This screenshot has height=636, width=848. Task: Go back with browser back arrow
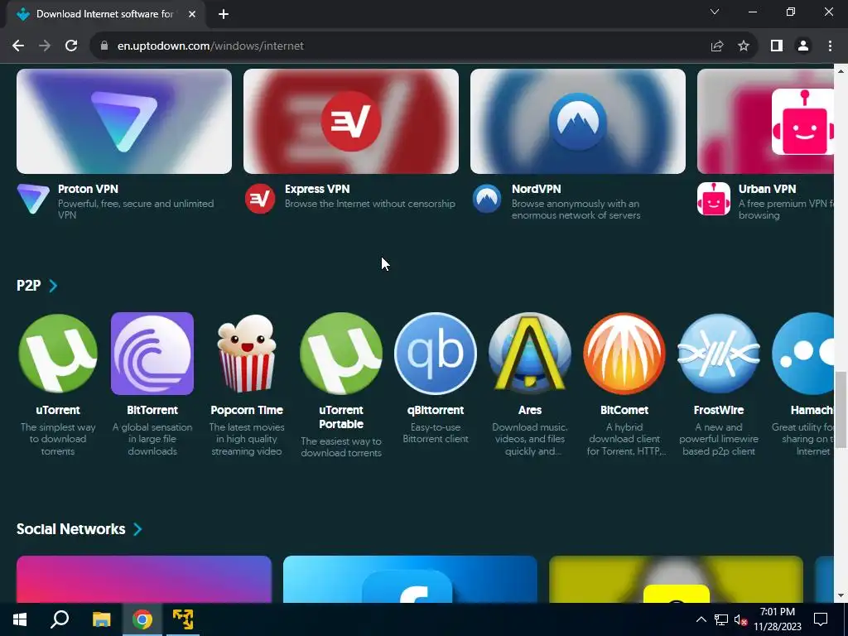pos(18,46)
